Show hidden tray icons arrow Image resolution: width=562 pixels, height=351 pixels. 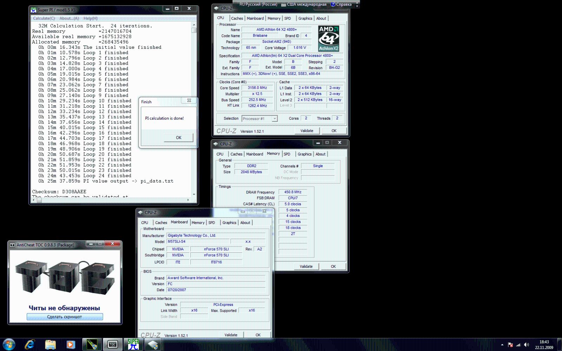(502, 345)
